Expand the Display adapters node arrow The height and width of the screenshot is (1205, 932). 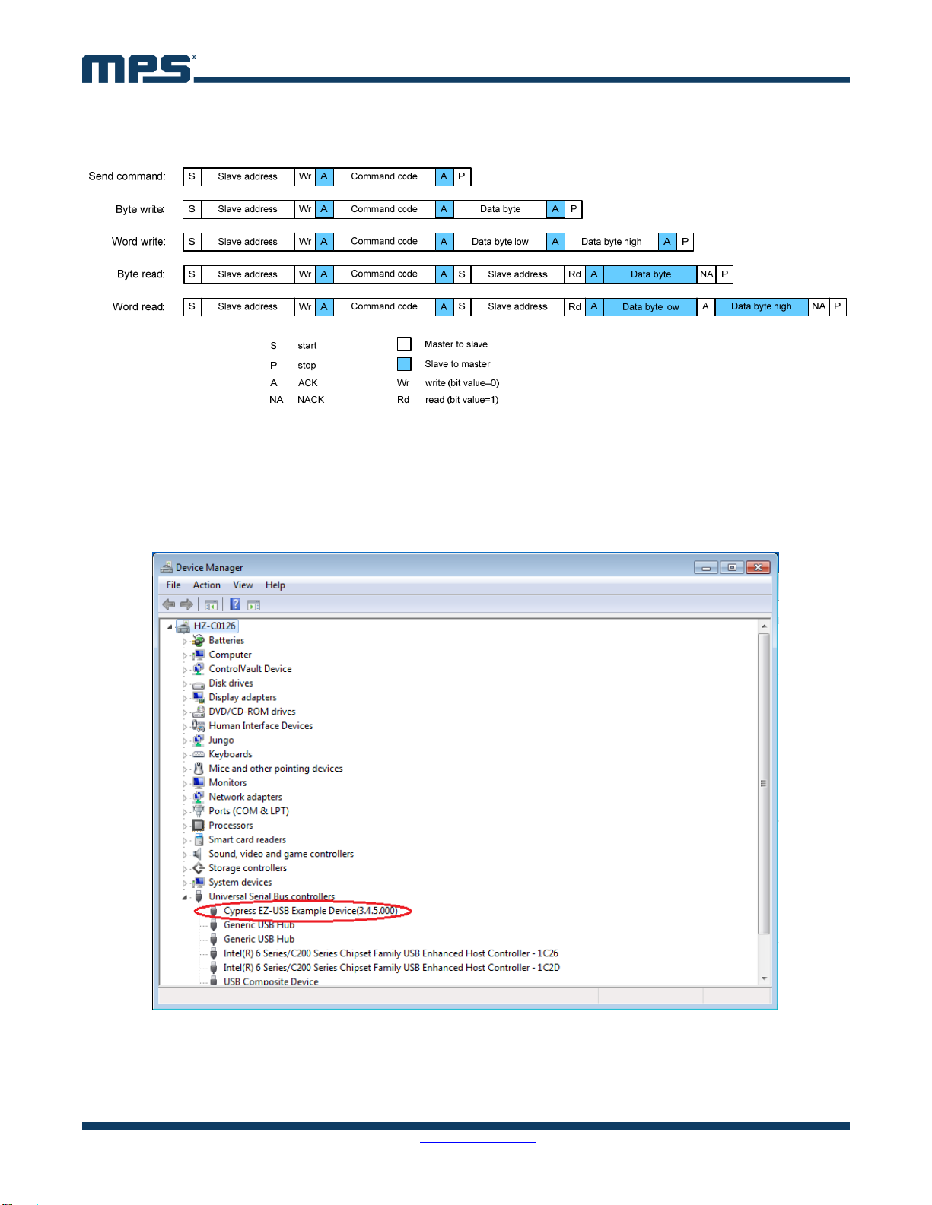point(184,698)
